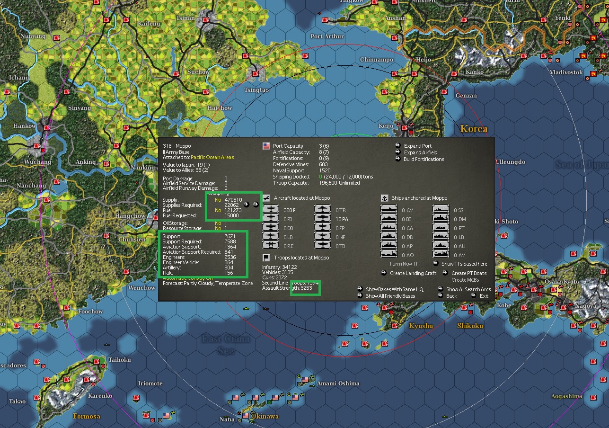Viewport: 609px width, 428px height.
Task: Click the Taihoku label on the map
Action: click(119, 360)
